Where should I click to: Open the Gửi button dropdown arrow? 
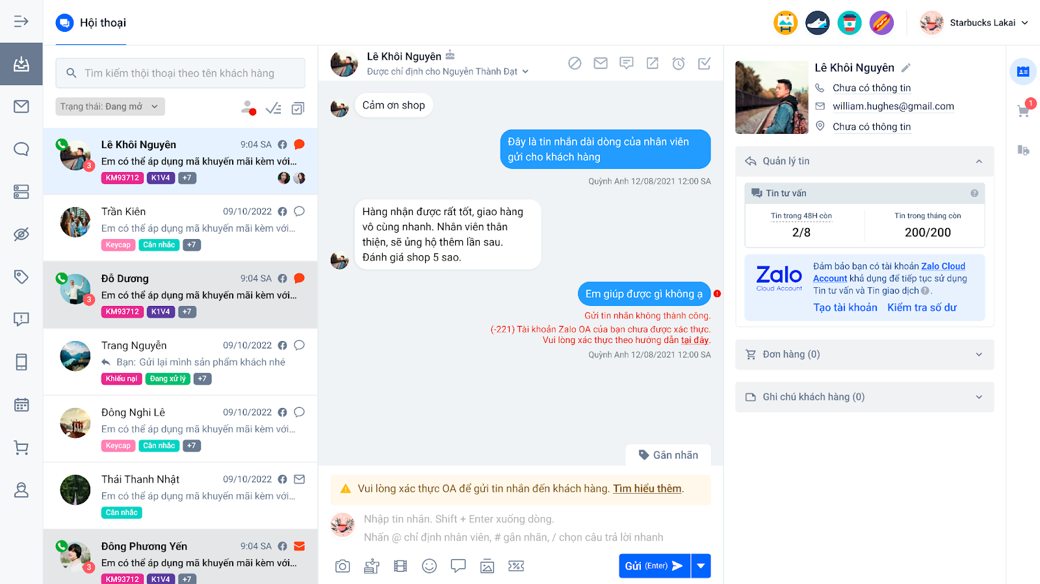coord(701,566)
